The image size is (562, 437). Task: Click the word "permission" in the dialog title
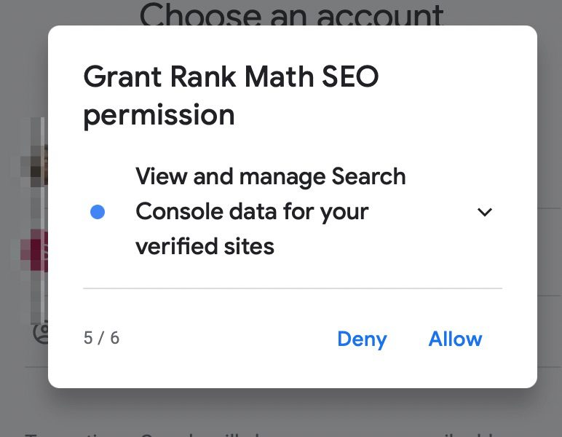159,115
